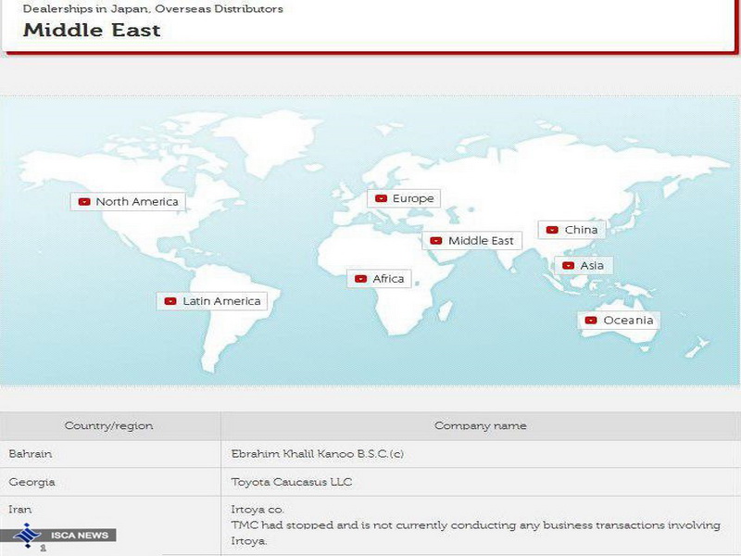Click the red icon beside Oceania
Viewport: 741px width, 556px height.
[x=591, y=321]
